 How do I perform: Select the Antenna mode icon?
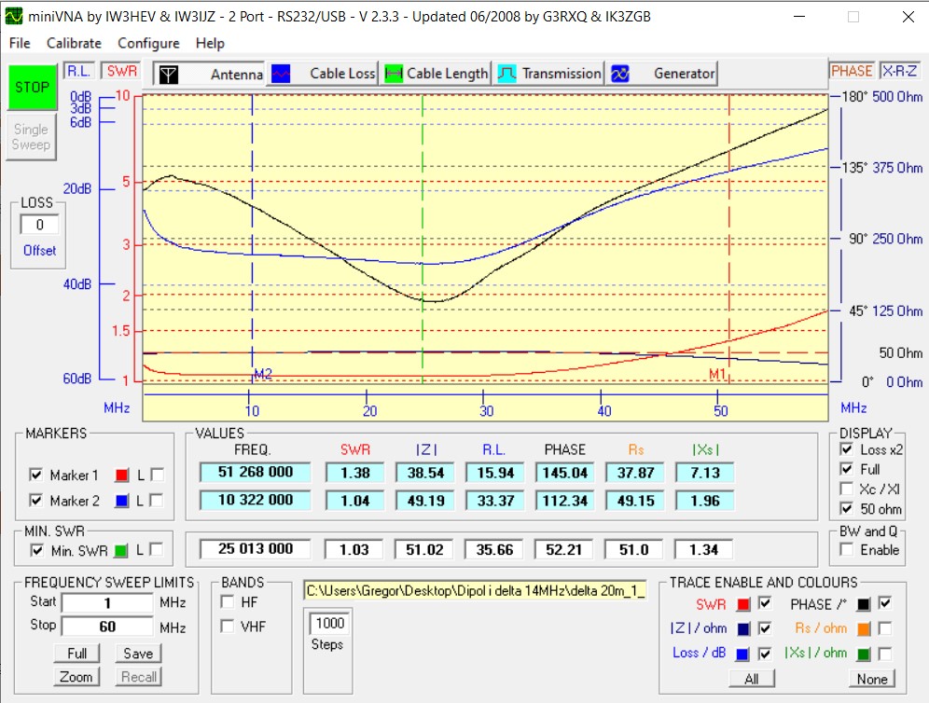pyautogui.click(x=168, y=75)
